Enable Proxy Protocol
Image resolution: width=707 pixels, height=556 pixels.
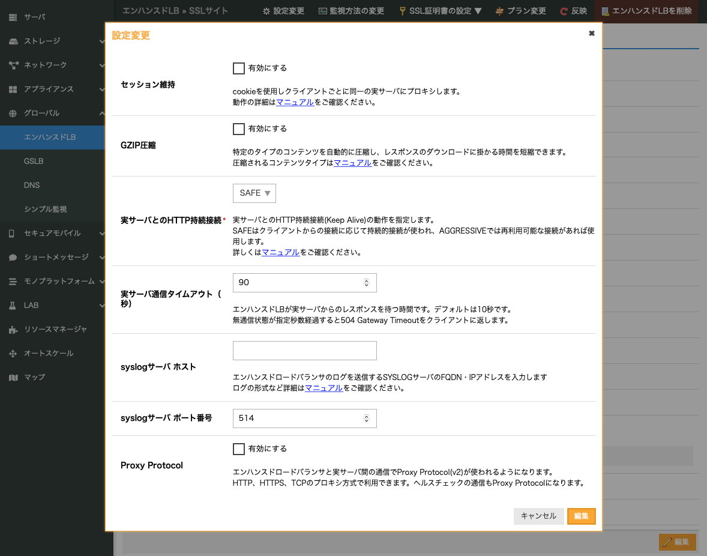238,448
